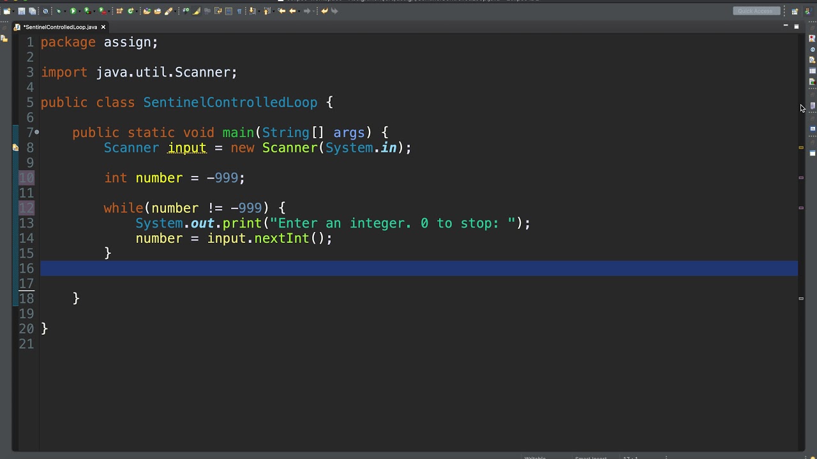Switch to the Java perspective icon
This screenshot has width=817, height=459.
point(809,11)
